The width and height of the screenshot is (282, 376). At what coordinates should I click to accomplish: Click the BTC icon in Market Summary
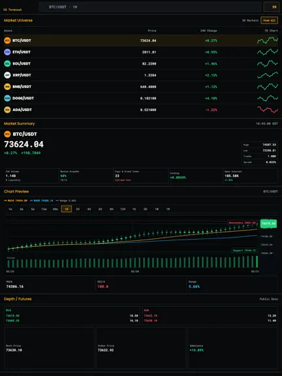tap(7, 134)
